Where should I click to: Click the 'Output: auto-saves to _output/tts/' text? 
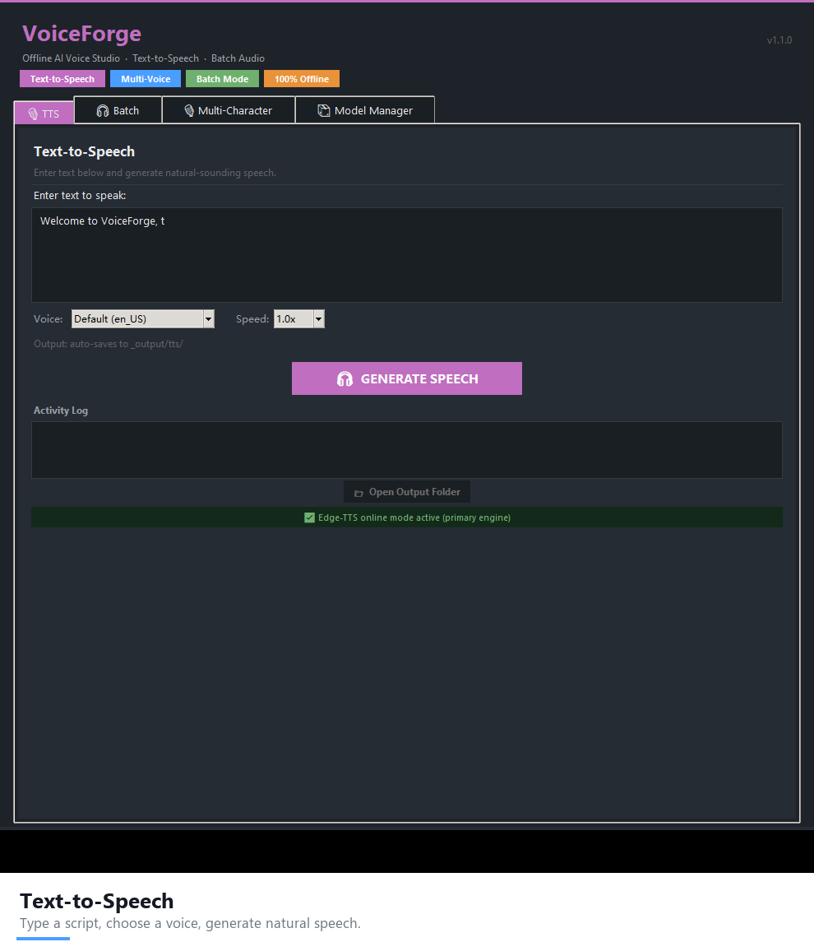[108, 344]
